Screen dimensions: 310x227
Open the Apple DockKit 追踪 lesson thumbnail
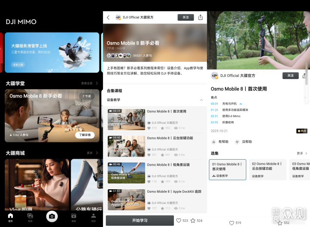126,200
